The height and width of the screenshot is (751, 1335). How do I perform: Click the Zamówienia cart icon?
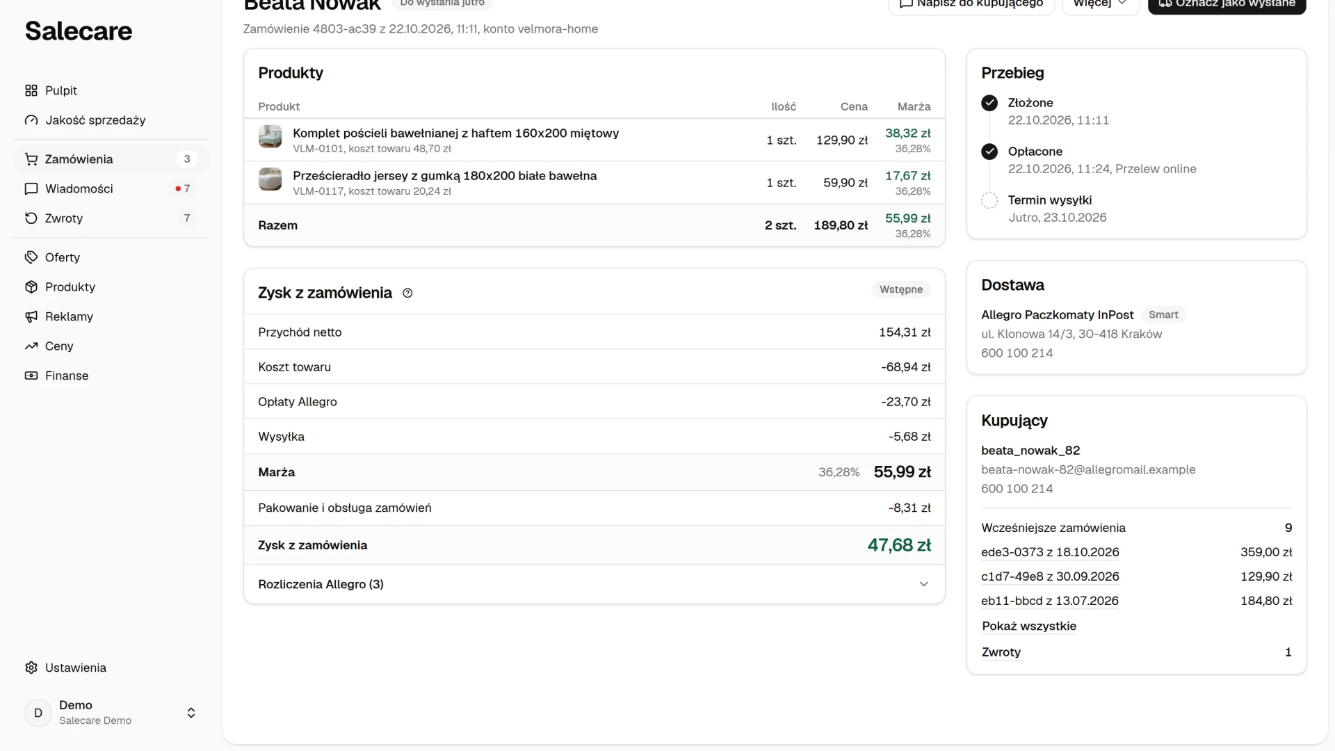[31, 159]
